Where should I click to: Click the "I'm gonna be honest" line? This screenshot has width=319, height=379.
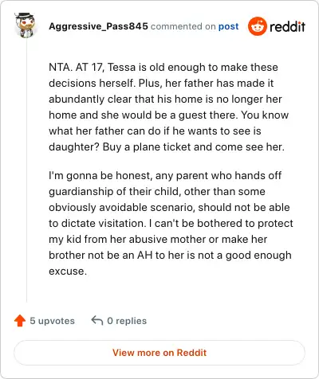tap(165, 176)
